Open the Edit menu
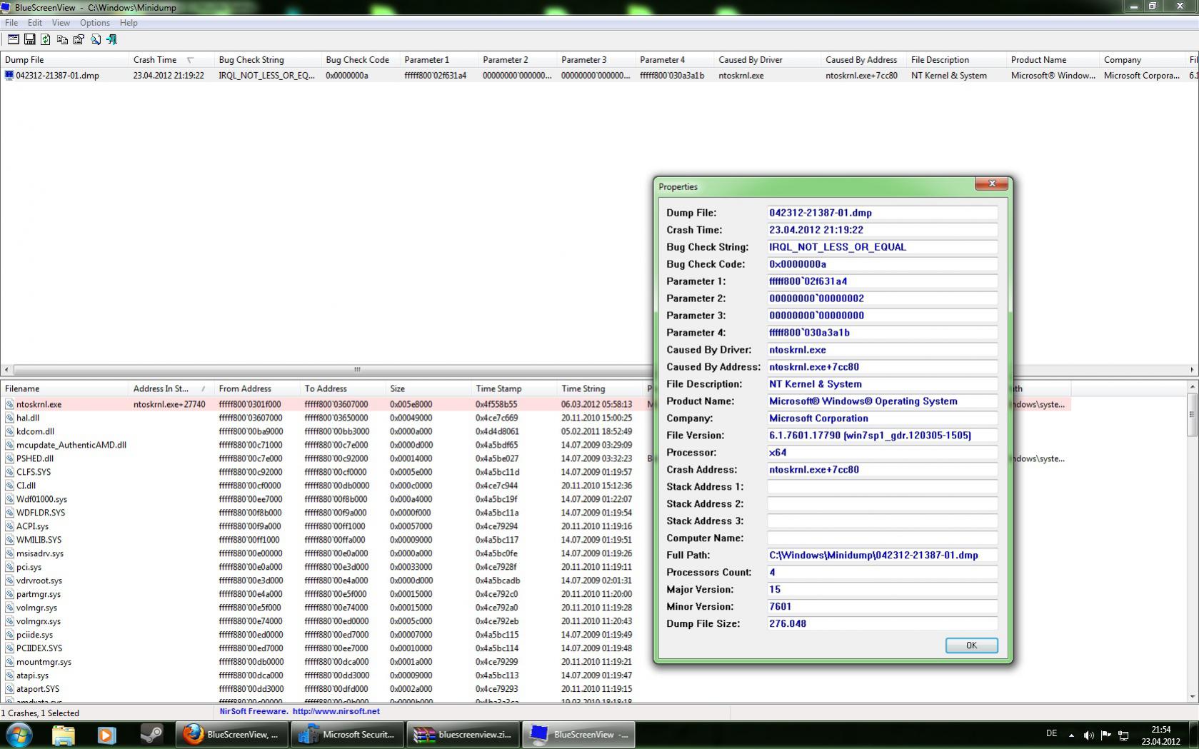1199x749 pixels. [x=34, y=23]
